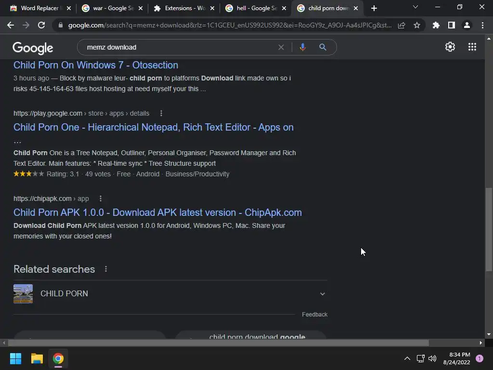Focus the google.com address bar
Image resolution: width=493 pixels, height=370 pixels.
point(230,25)
